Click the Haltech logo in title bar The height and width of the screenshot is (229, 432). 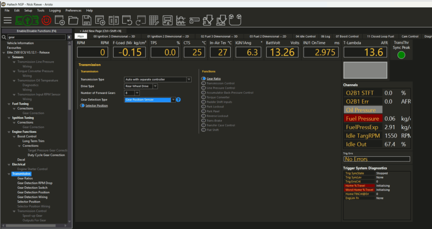(x=3, y=4)
